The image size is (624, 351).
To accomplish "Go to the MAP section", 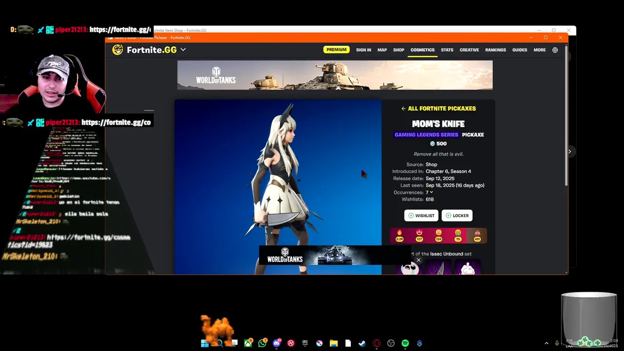I will click(x=382, y=50).
